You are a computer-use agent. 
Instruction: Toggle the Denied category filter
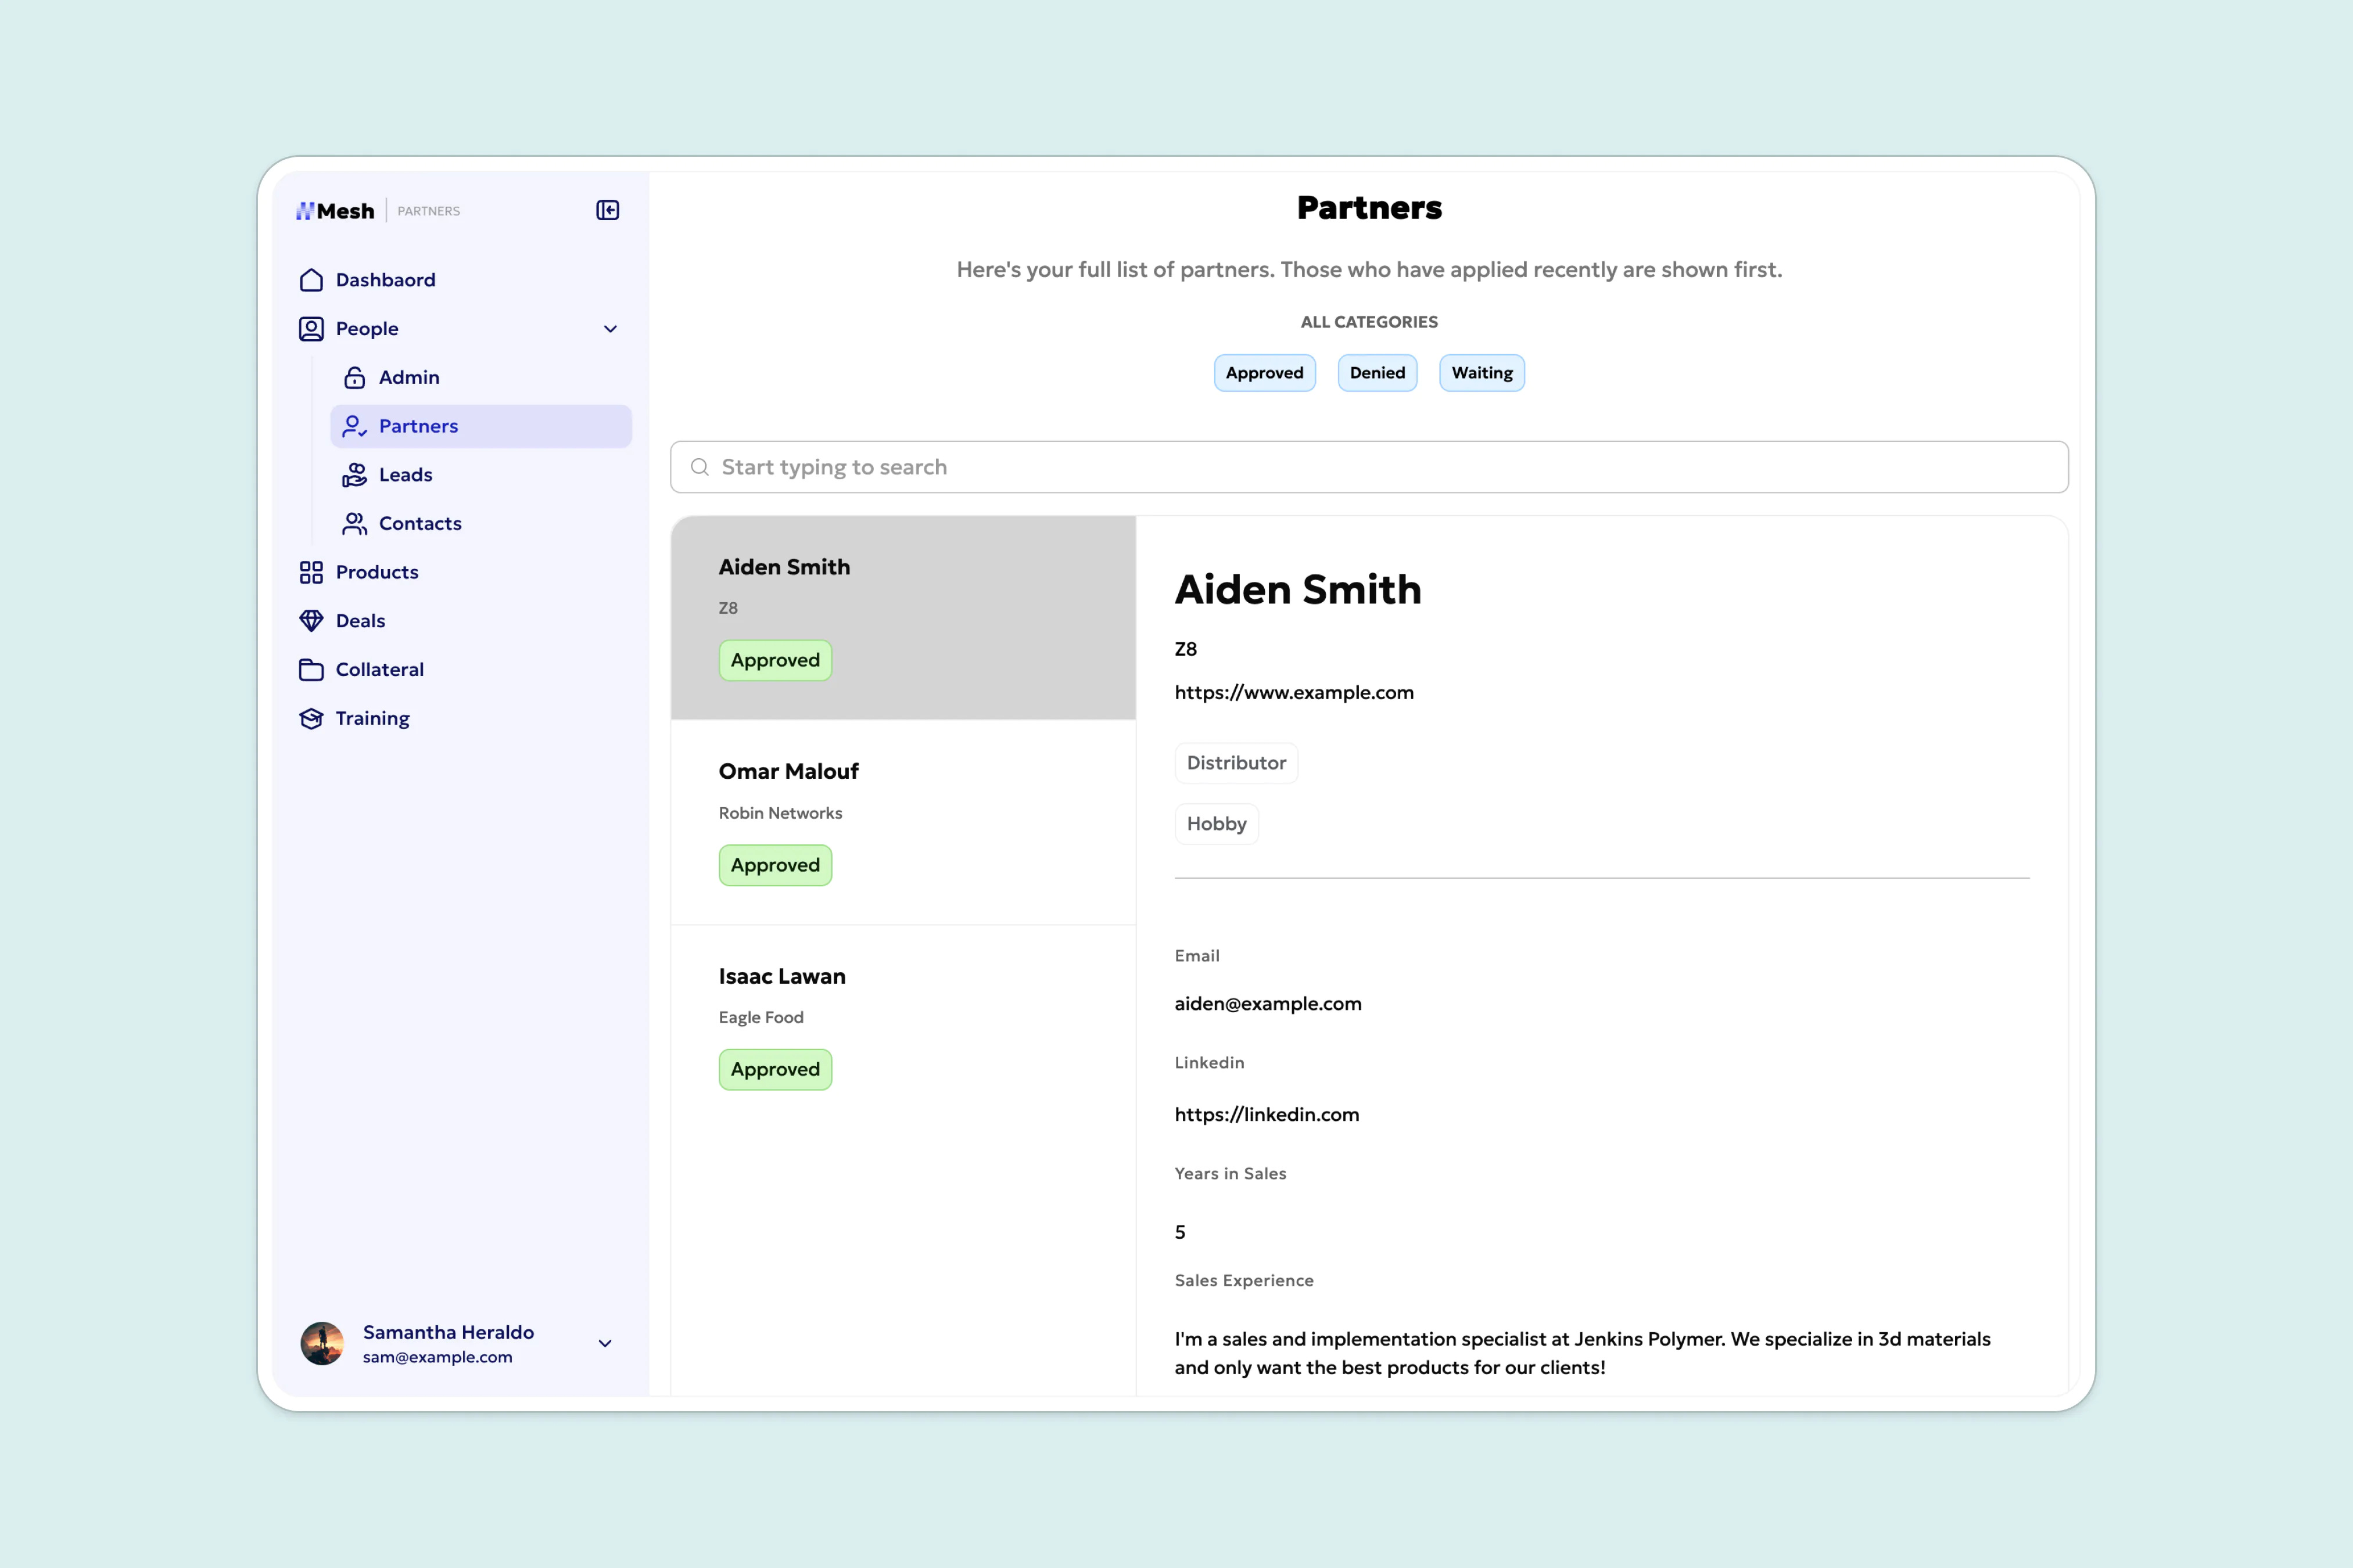pyautogui.click(x=1376, y=373)
